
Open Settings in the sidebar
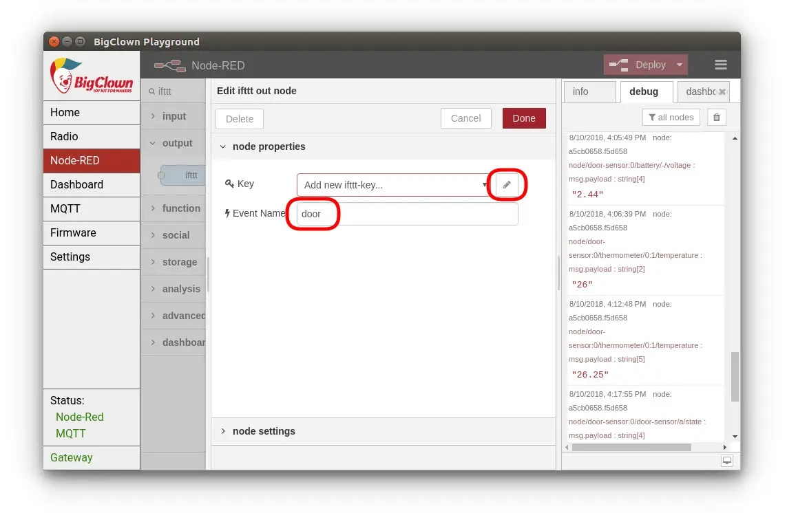pos(92,256)
